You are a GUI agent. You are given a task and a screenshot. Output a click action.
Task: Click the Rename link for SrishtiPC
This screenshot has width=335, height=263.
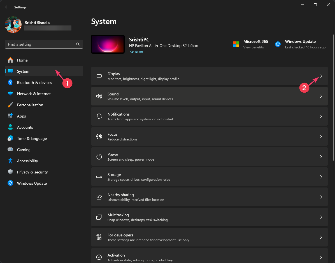[136, 51]
